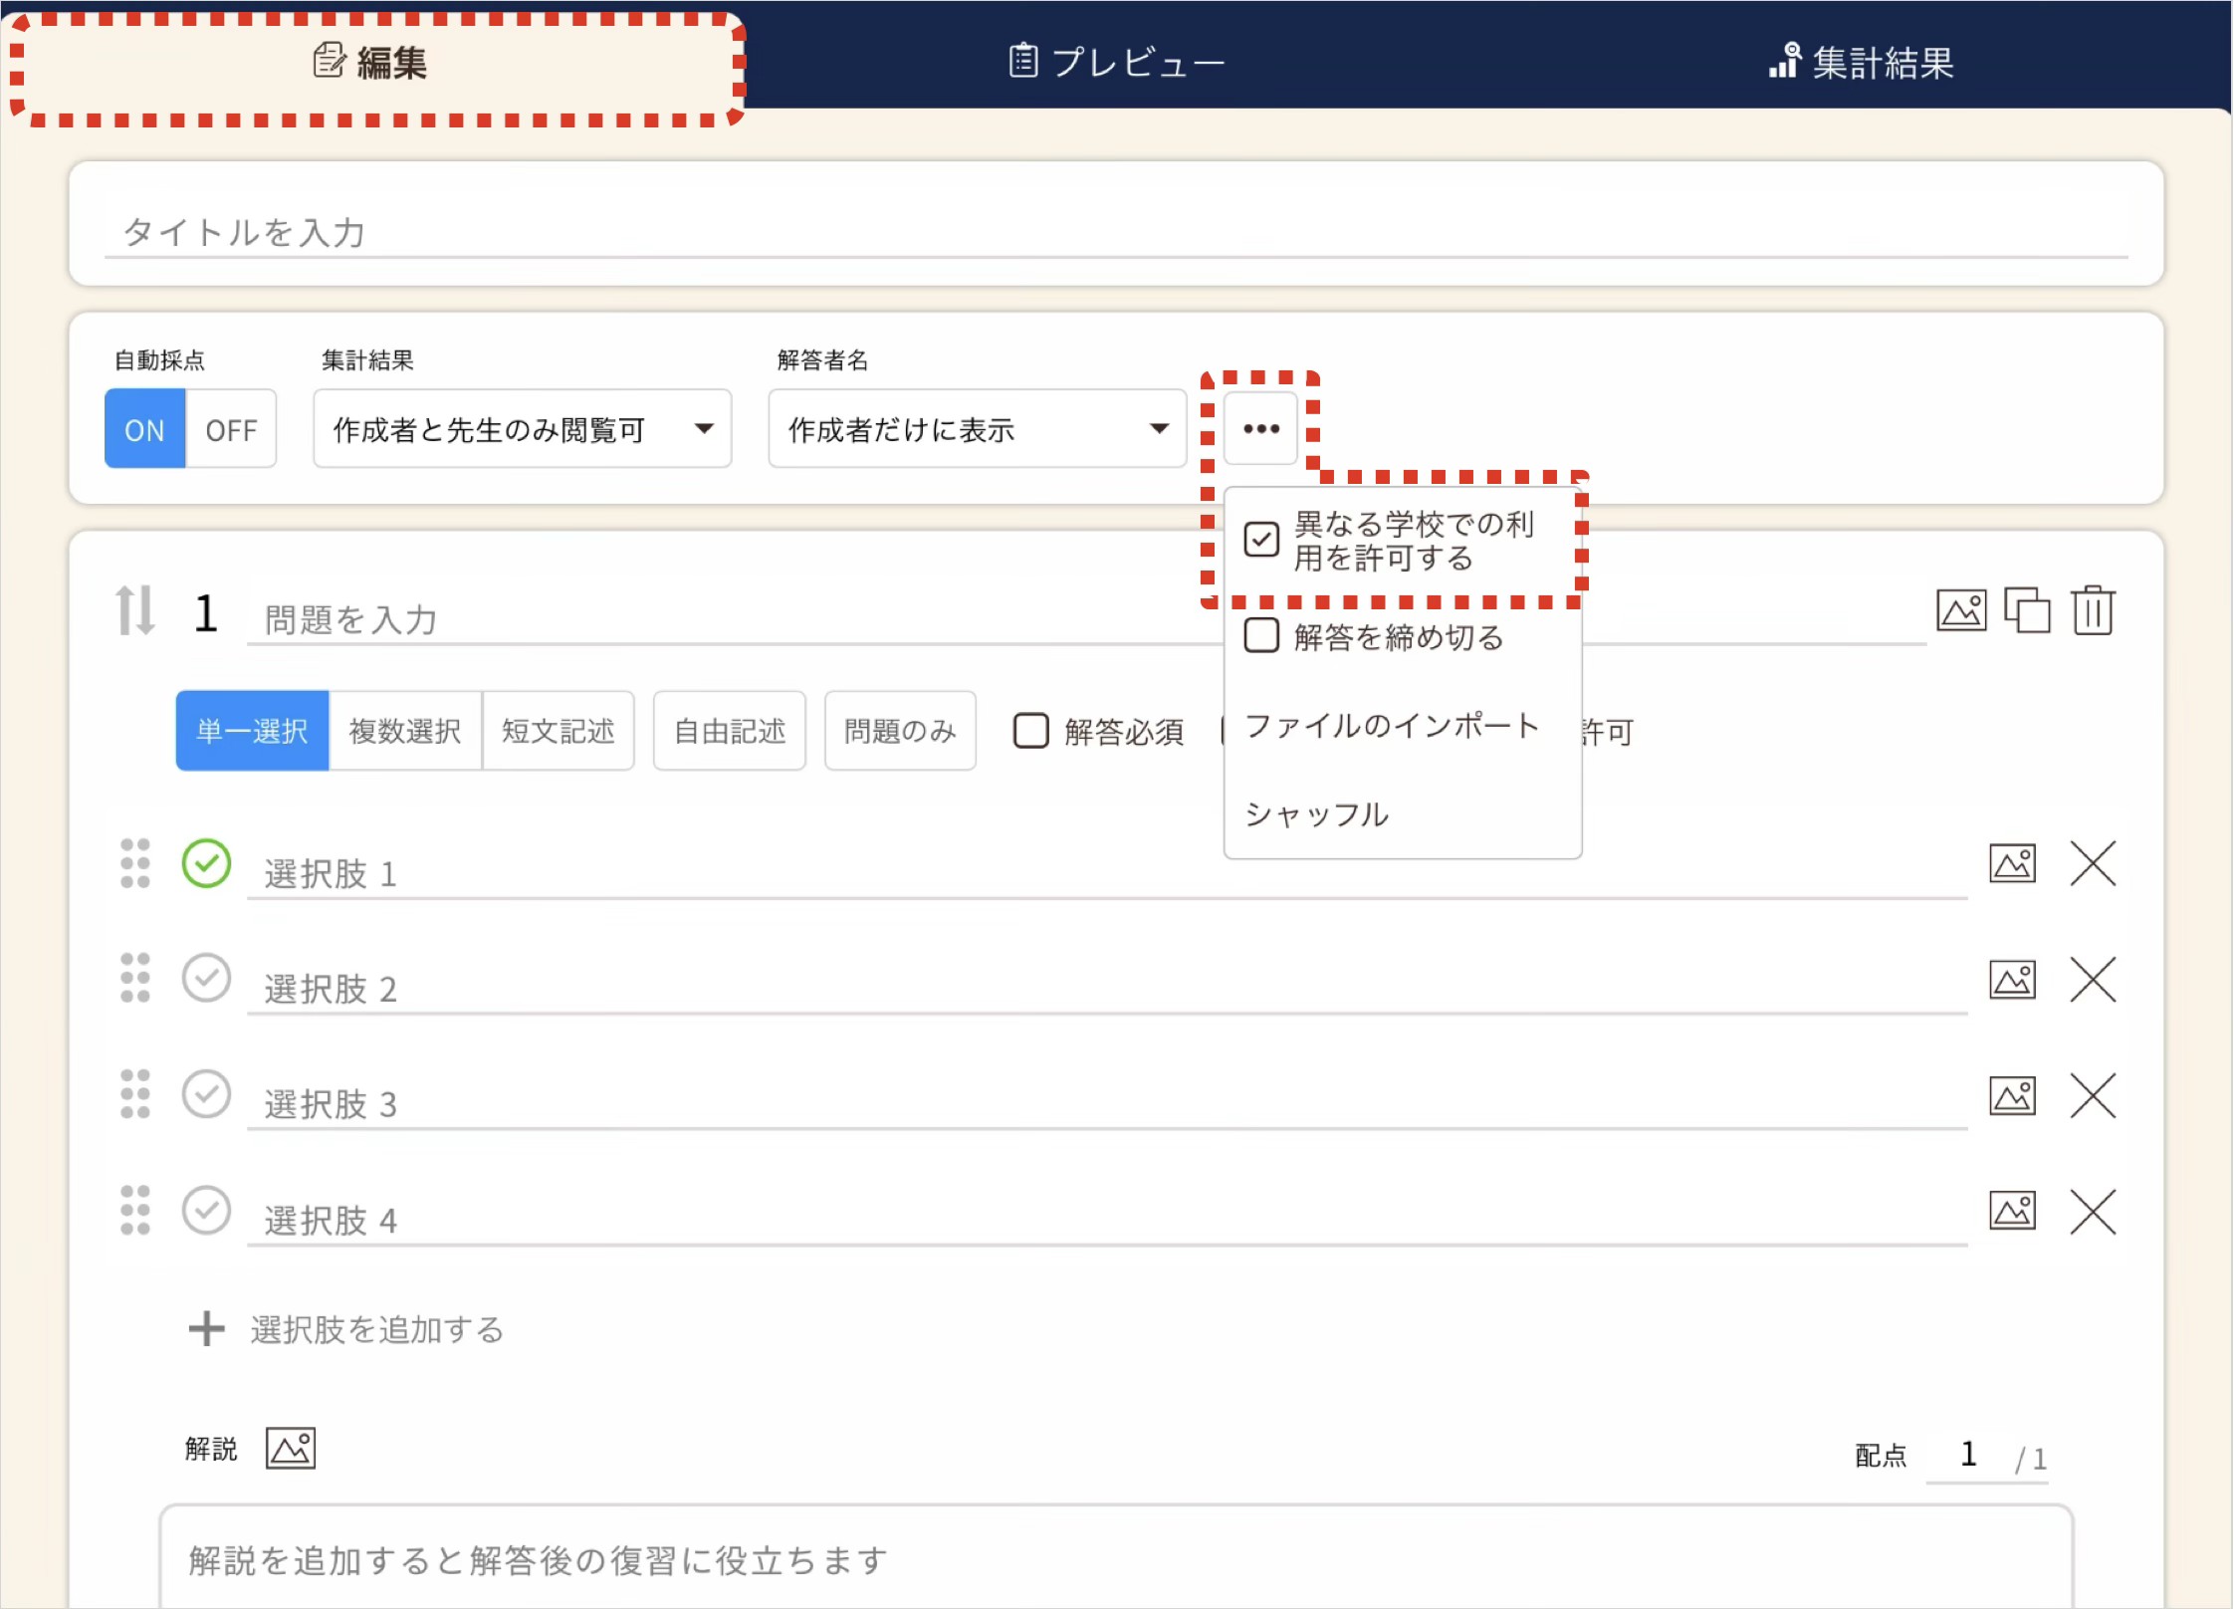Click the 選択肢 3 text field
Viewport: 2234px width, 1609px height.
tap(1107, 1104)
